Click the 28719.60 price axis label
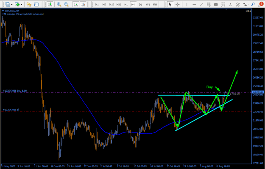 (x=258, y=52)
